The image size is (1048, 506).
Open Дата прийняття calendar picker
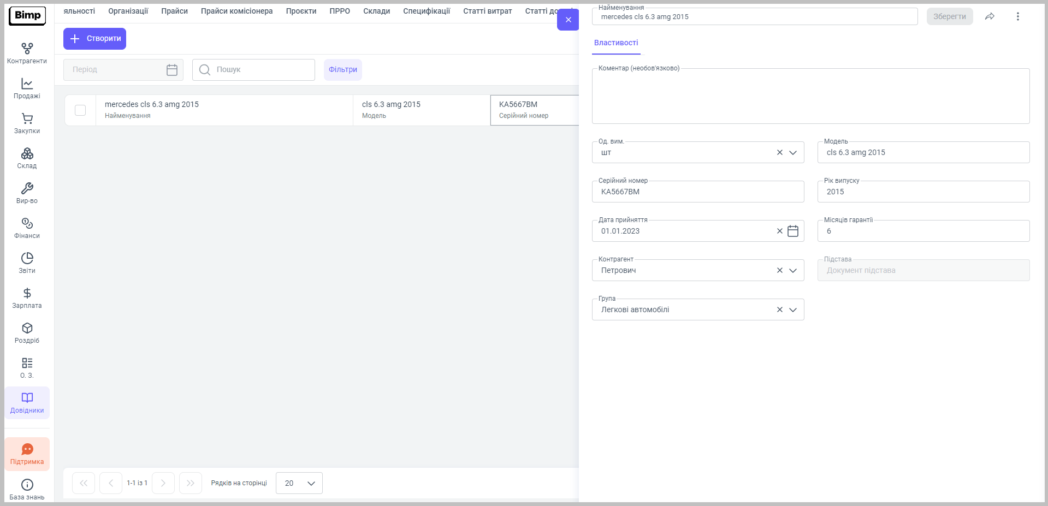click(x=793, y=231)
